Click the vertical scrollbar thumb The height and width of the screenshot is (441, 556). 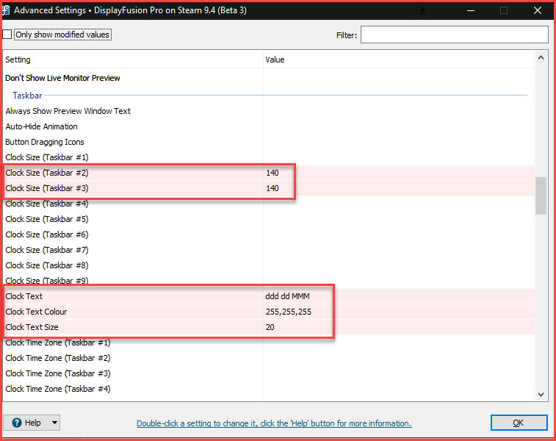(541, 196)
